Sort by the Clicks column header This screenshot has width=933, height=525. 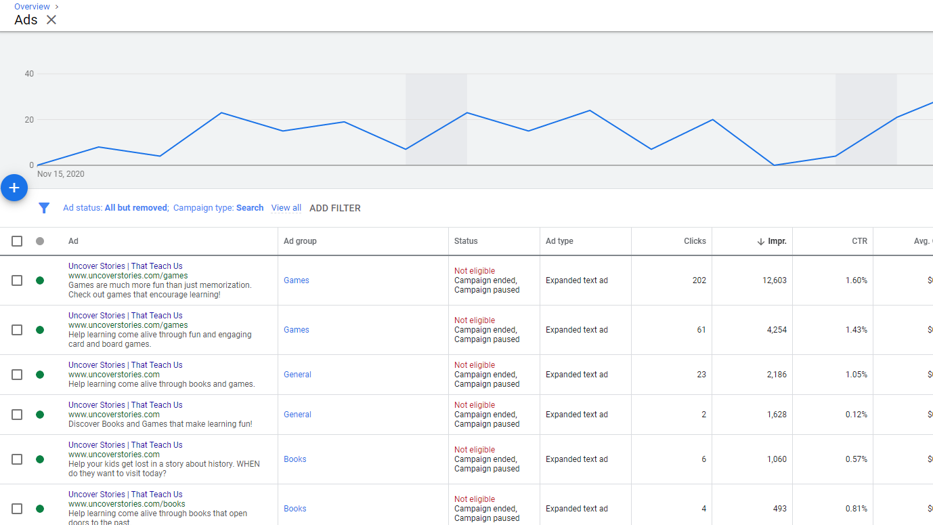(695, 241)
